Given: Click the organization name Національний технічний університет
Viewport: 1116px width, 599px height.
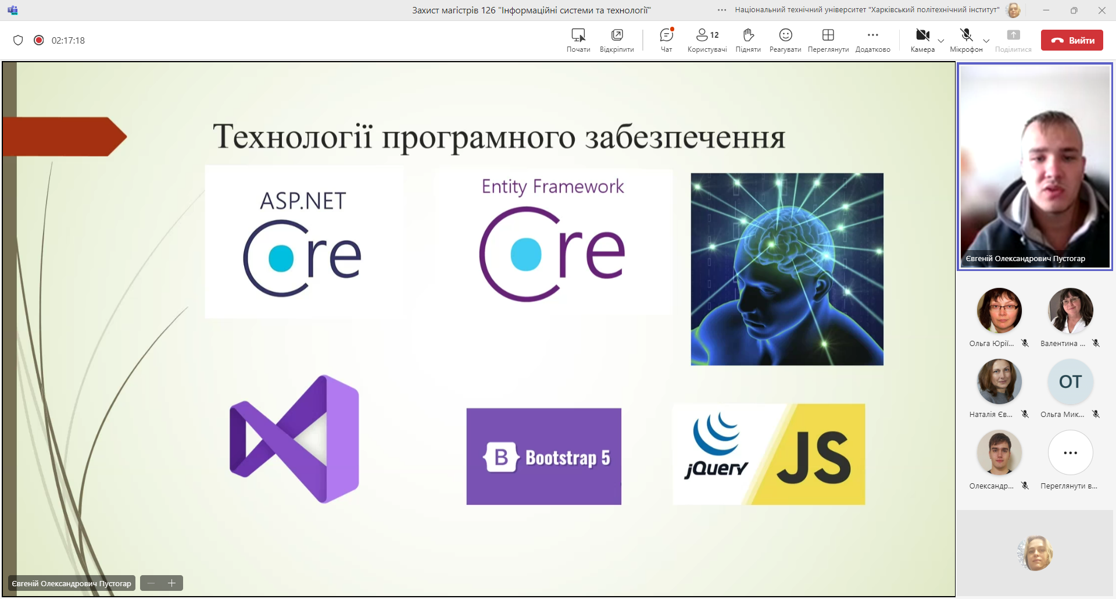Looking at the screenshot, I should click(867, 10).
